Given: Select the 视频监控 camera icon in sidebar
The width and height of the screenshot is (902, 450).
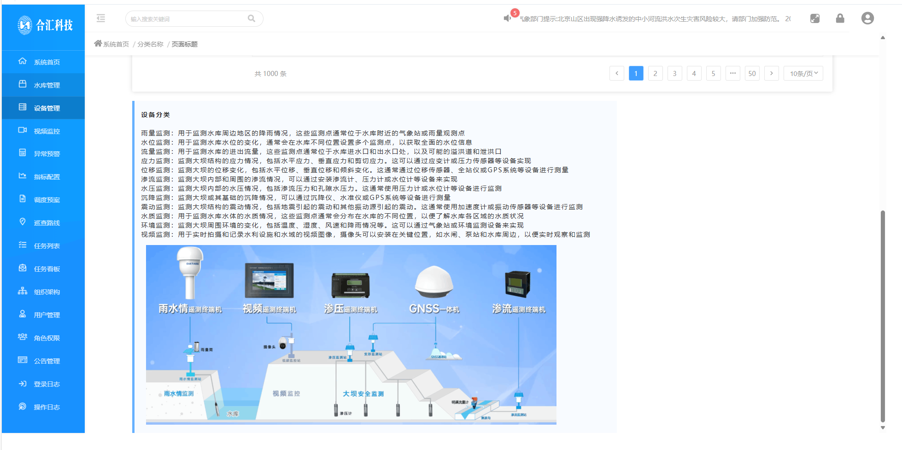Looking at the screenshot, I should pyautogui.click(x=23, y=130).
